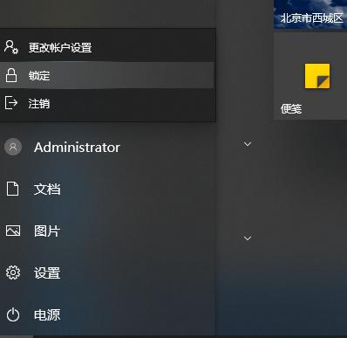Image resolution: width=347 pixels, height=338 pixels.
Task: Open the 文档 folder entry
Action: (x=47, y=190)
